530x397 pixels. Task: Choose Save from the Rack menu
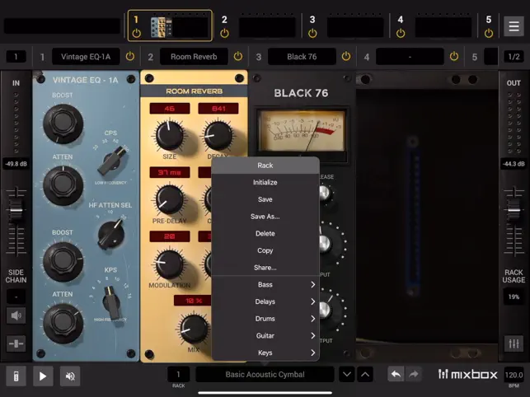coord(265,199)
